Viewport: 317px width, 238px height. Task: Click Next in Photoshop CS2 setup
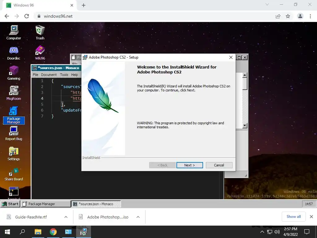point(190,165)
